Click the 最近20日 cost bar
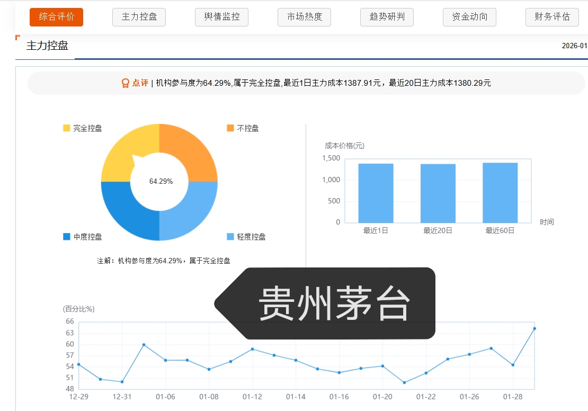The image size is (588, 411). coord(438,193)
